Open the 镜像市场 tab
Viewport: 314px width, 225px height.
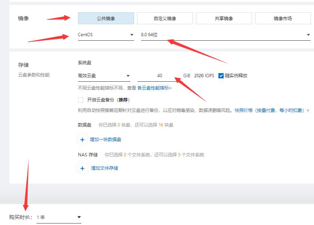pyautogui.click(x=283, y=18)
